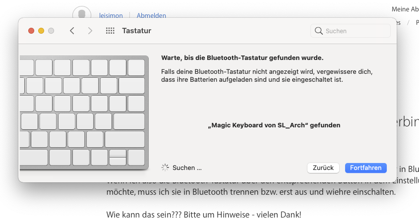The image size is (419, 221).
Task: Click "Warte, bis die Bluetooth-Tastatur gefunden wurde" heading
Action: coord(242,58)
